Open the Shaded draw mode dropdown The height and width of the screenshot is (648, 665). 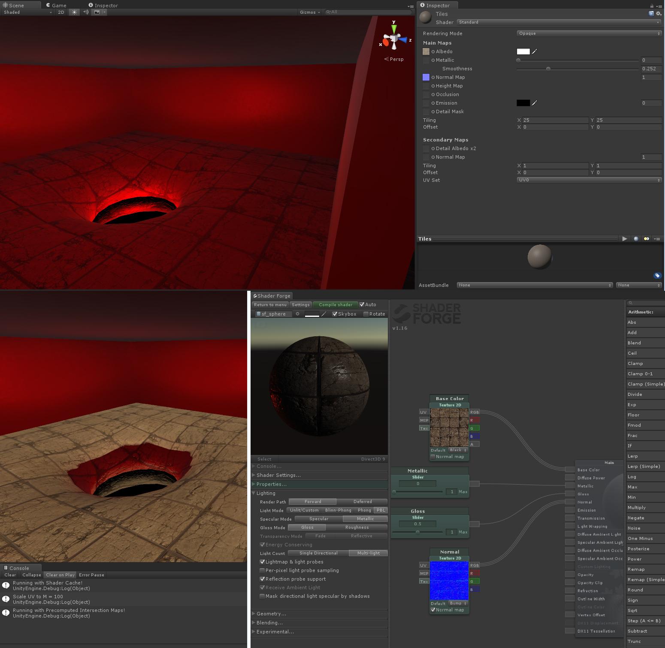coord(27,12)
